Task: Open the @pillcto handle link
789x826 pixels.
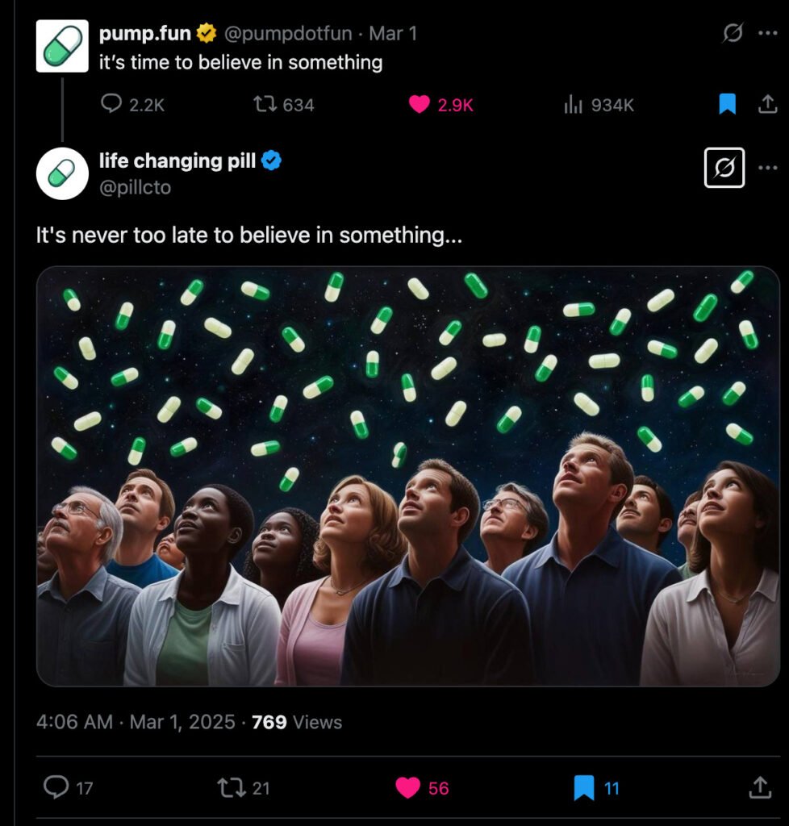Action: tap(136, 187)
